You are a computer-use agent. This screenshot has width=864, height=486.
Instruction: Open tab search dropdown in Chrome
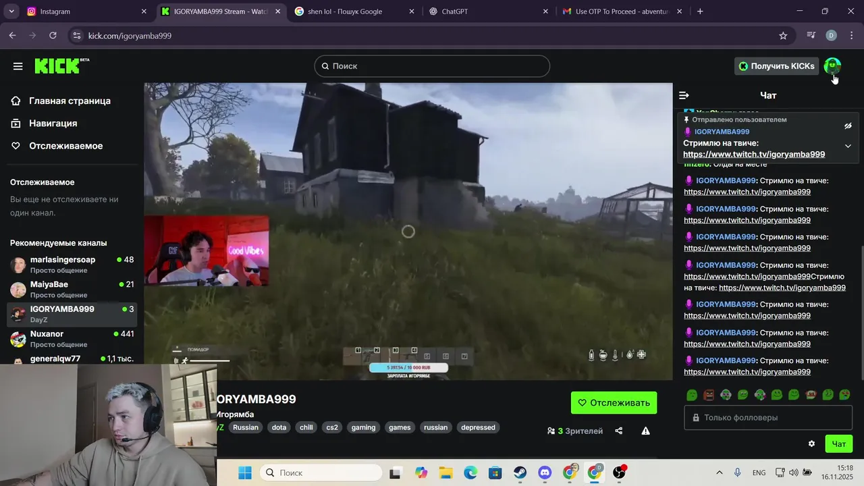click(x=11, y=11)
